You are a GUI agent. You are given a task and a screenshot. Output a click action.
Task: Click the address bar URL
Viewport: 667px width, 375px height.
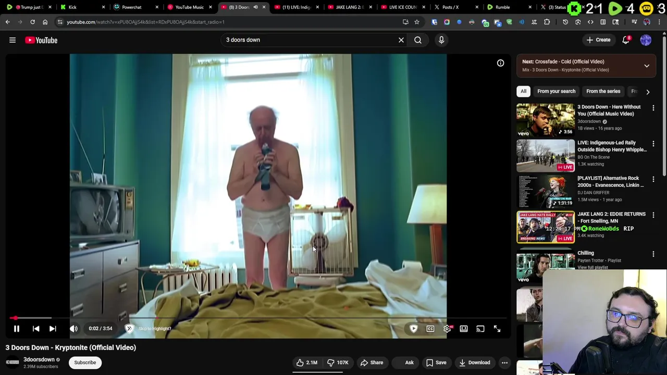point(146,22)
